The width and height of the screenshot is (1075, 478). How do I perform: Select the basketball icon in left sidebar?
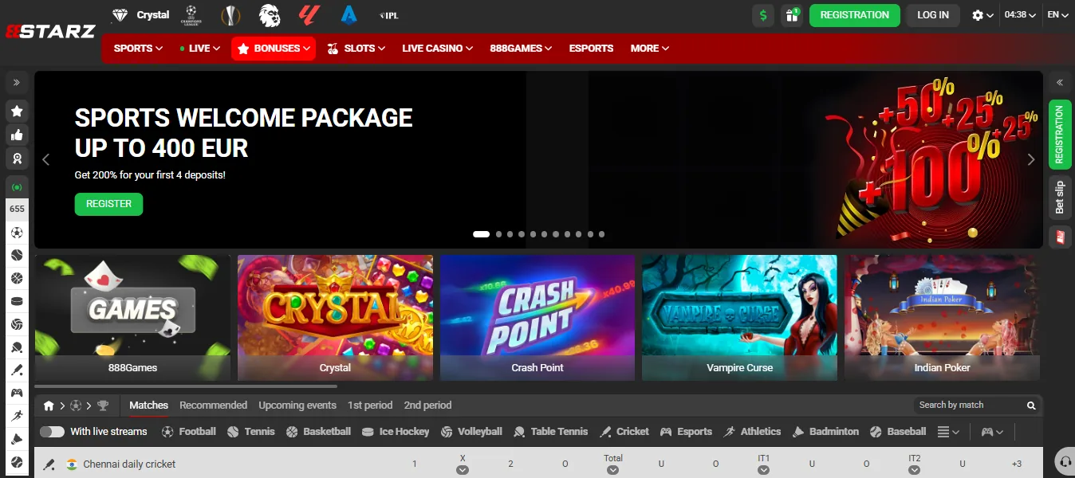[17, 279]
